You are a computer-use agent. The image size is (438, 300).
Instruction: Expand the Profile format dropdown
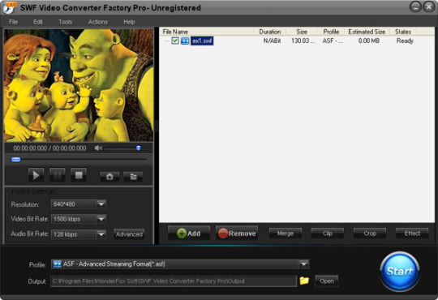pyautogui.click(x=304, y=264)
